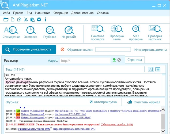170x134 pixels.
Task: Click the red stop icon near Обратные ссылки
Action: coord(62,50)
